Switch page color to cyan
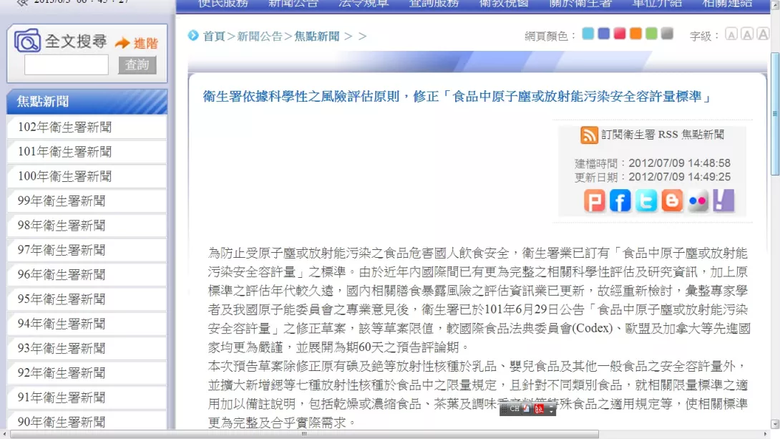780x439 pixels. pyautogui.click(x=588, y=34)
